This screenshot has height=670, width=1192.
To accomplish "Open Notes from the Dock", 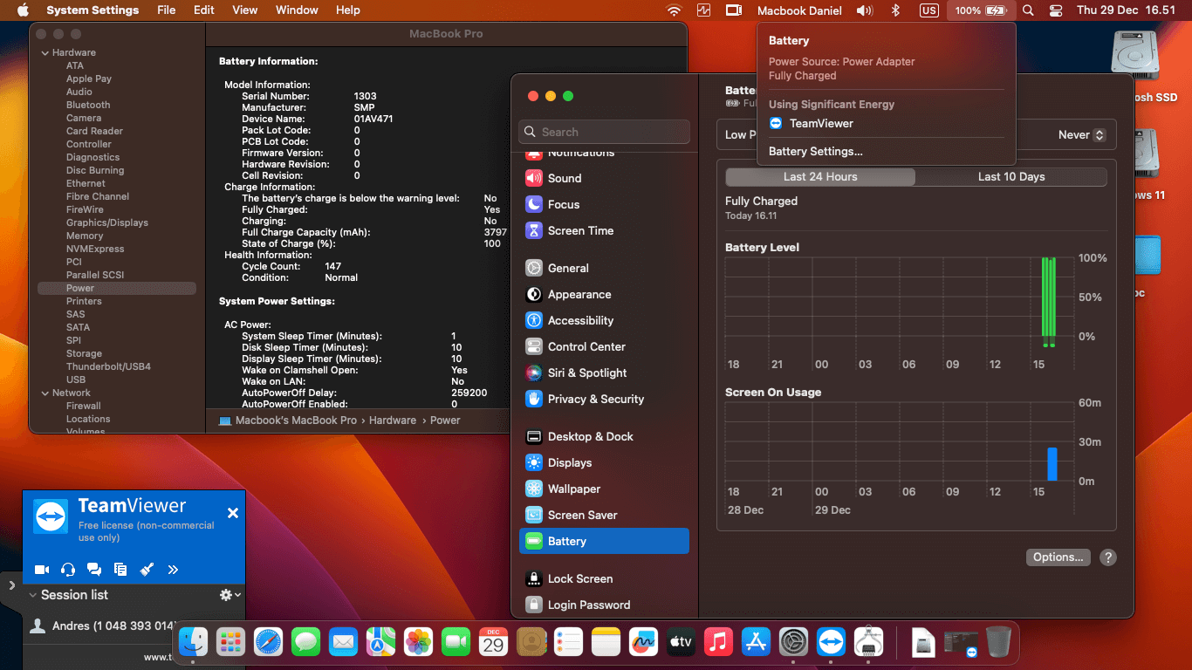I will pos(606,643).
